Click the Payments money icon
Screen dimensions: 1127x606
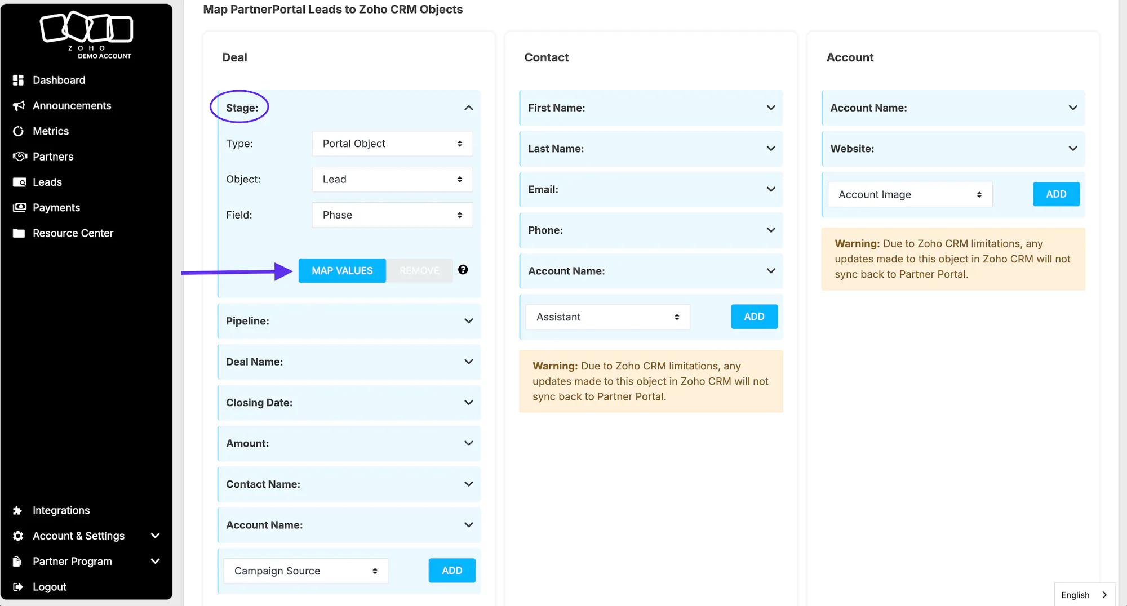[x=19, y=207]
